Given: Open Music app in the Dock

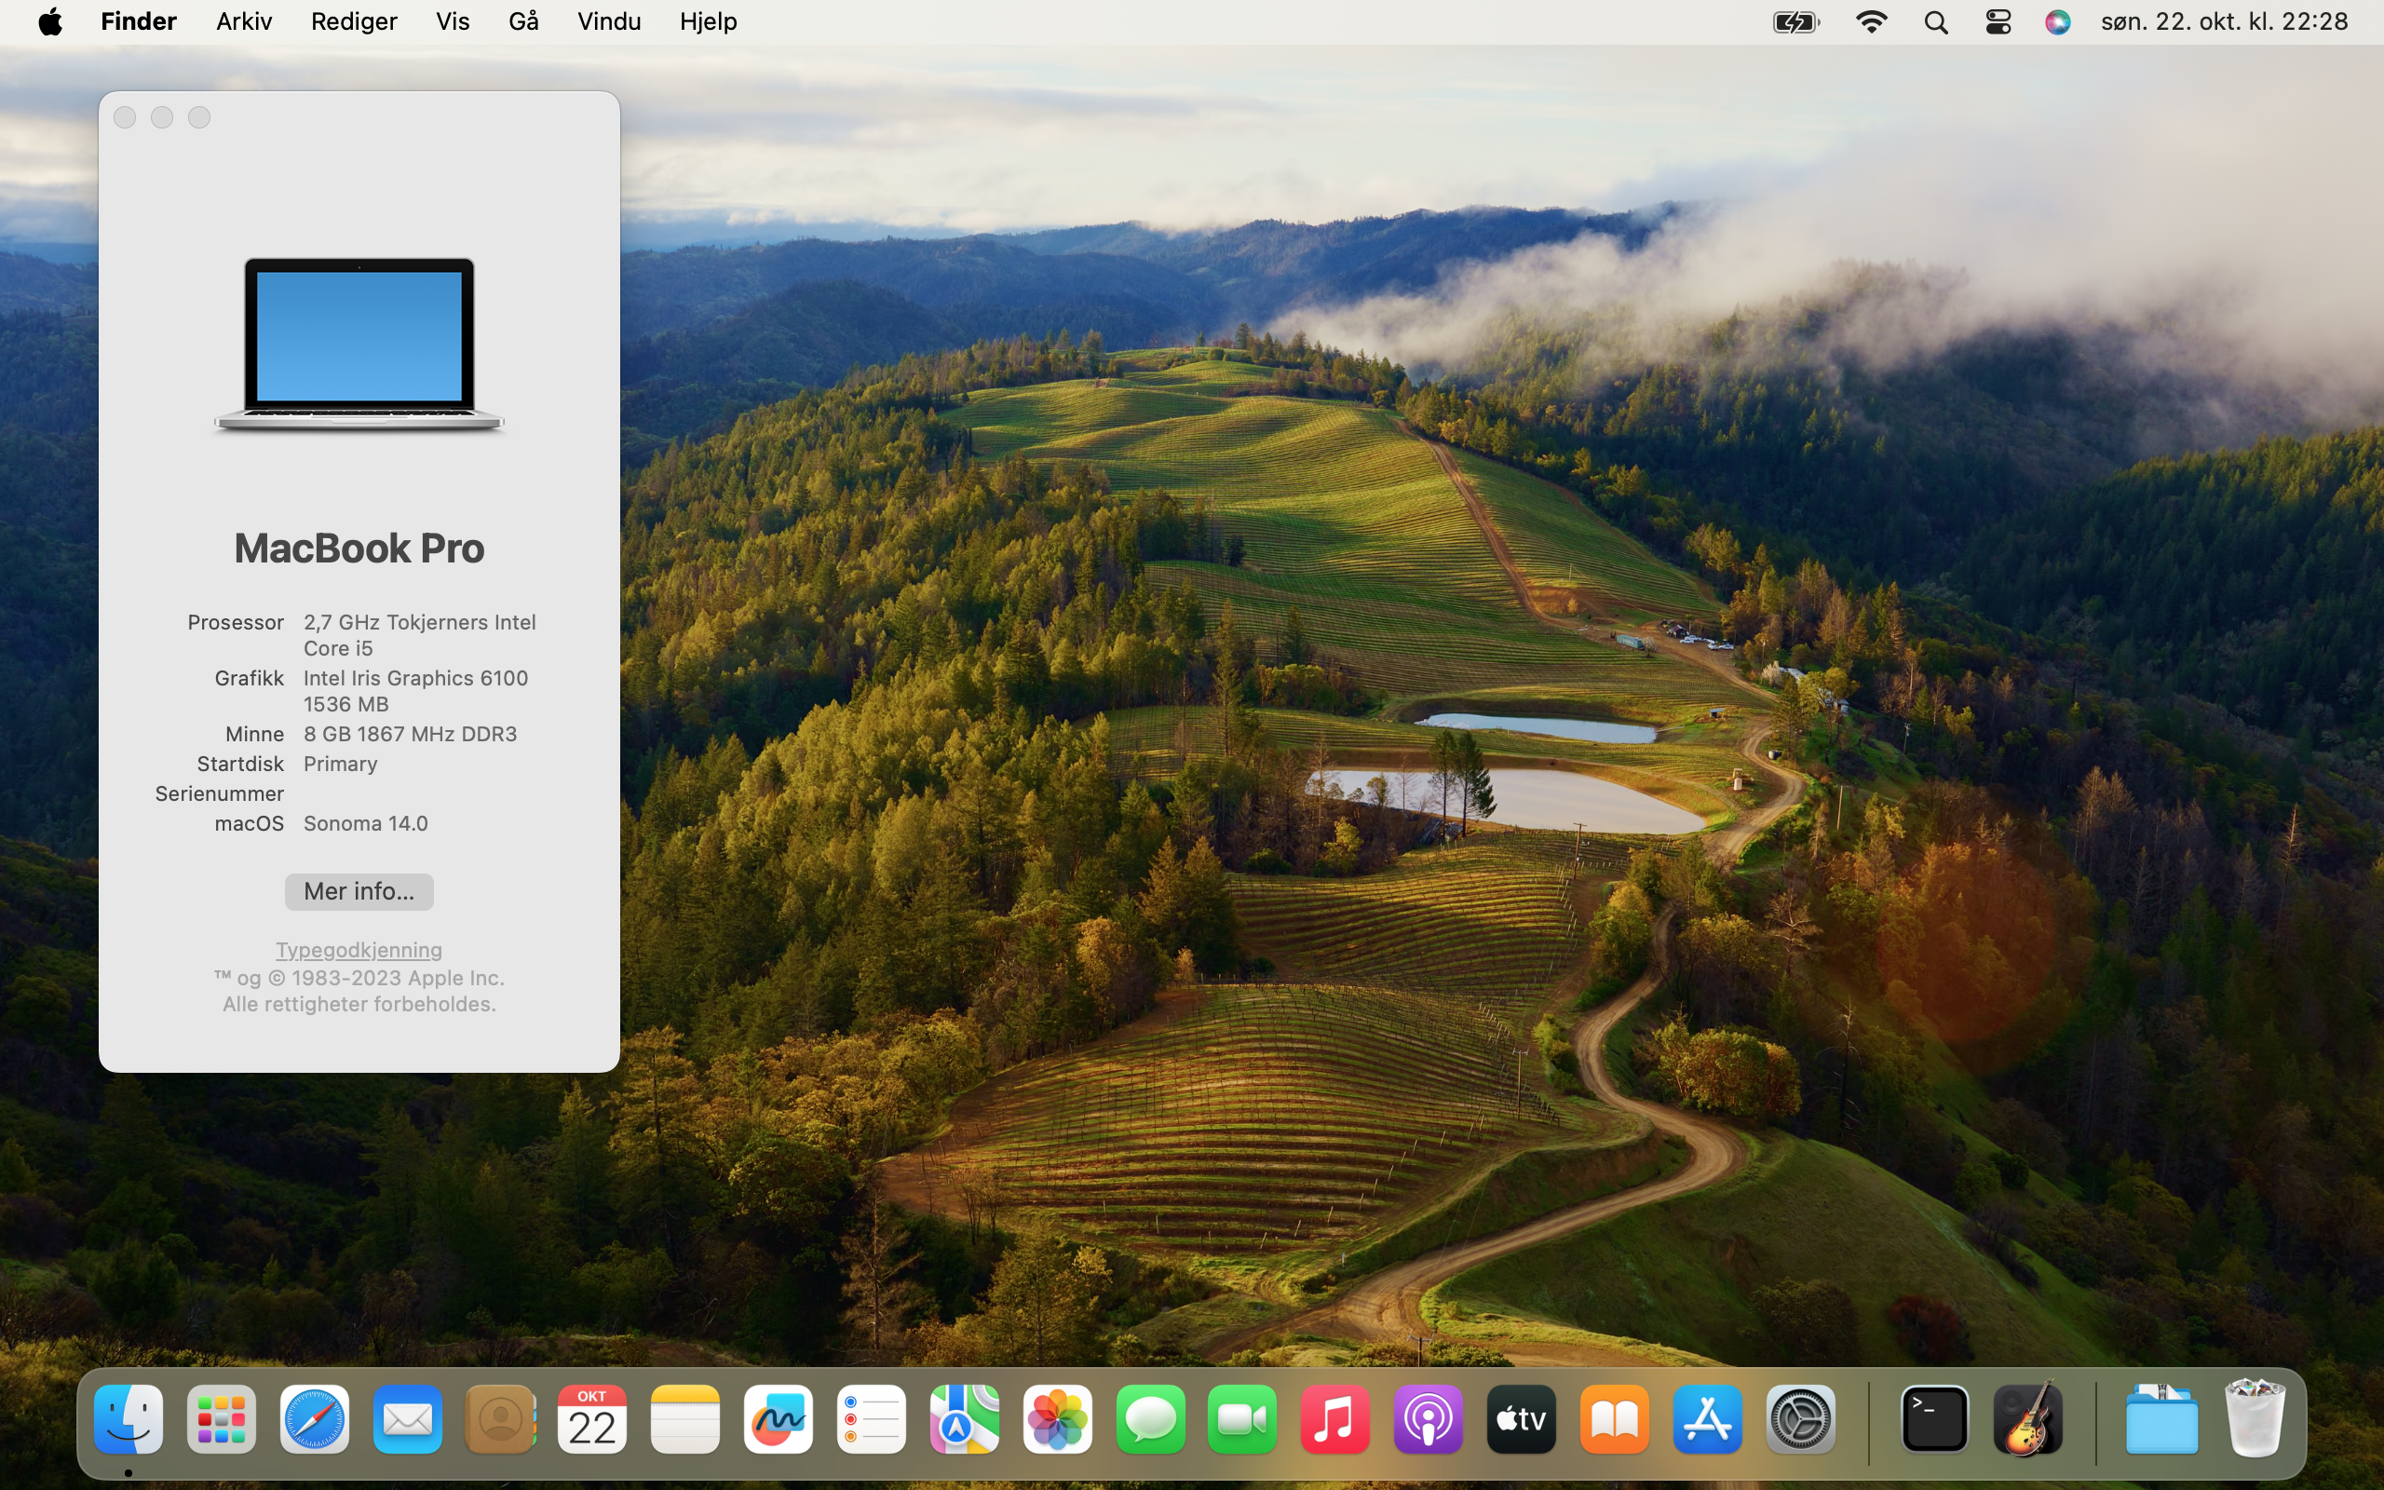Looking at the screenshot, I should (x=1335, y=1419).
